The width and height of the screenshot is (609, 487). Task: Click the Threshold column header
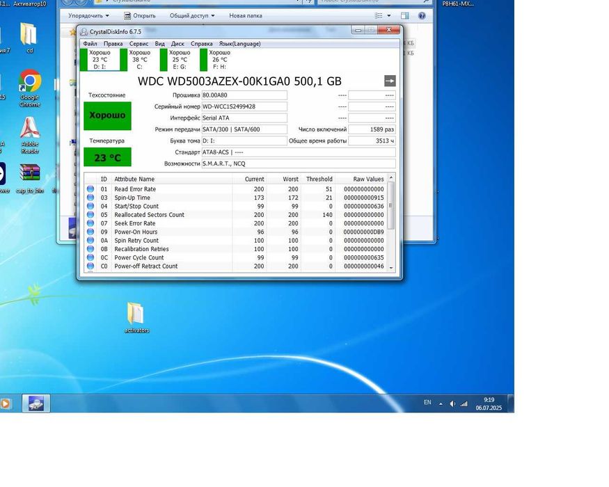(318, 179)
